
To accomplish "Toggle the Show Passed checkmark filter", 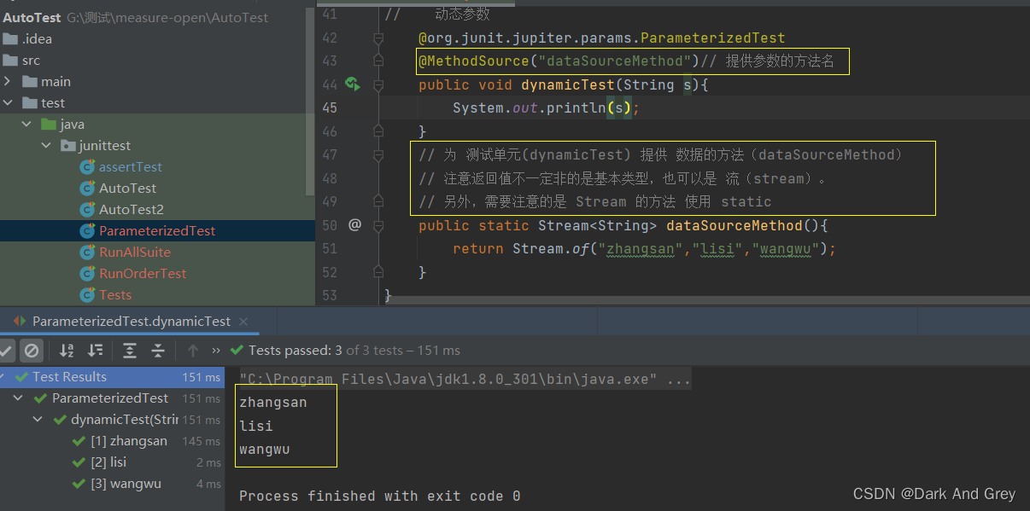I will click(x=7, y=351).
